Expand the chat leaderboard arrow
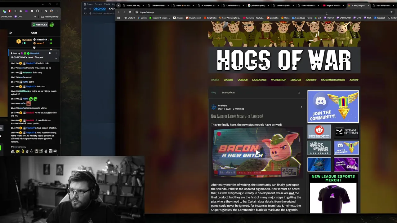This screenshot has width=397, height=223. tap(34, 48)
